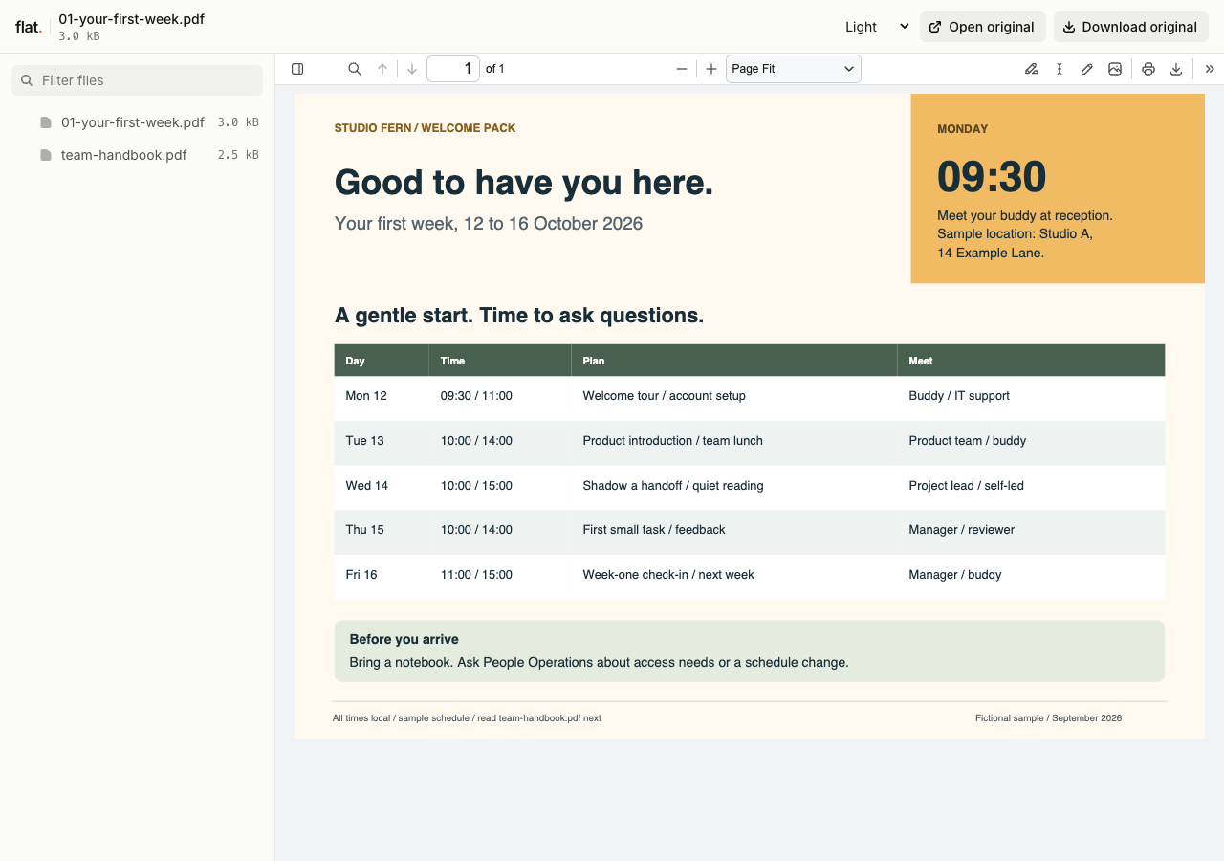Click the zoom in plus button
Viewport: 1224px width, 861px height.
click(x=711, y=69)
